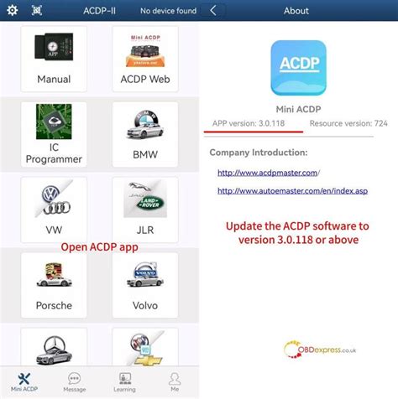
Task: Open the autoemaster.com/en/index.asp link
Action: pyautogui.click(x=292, y=191)
